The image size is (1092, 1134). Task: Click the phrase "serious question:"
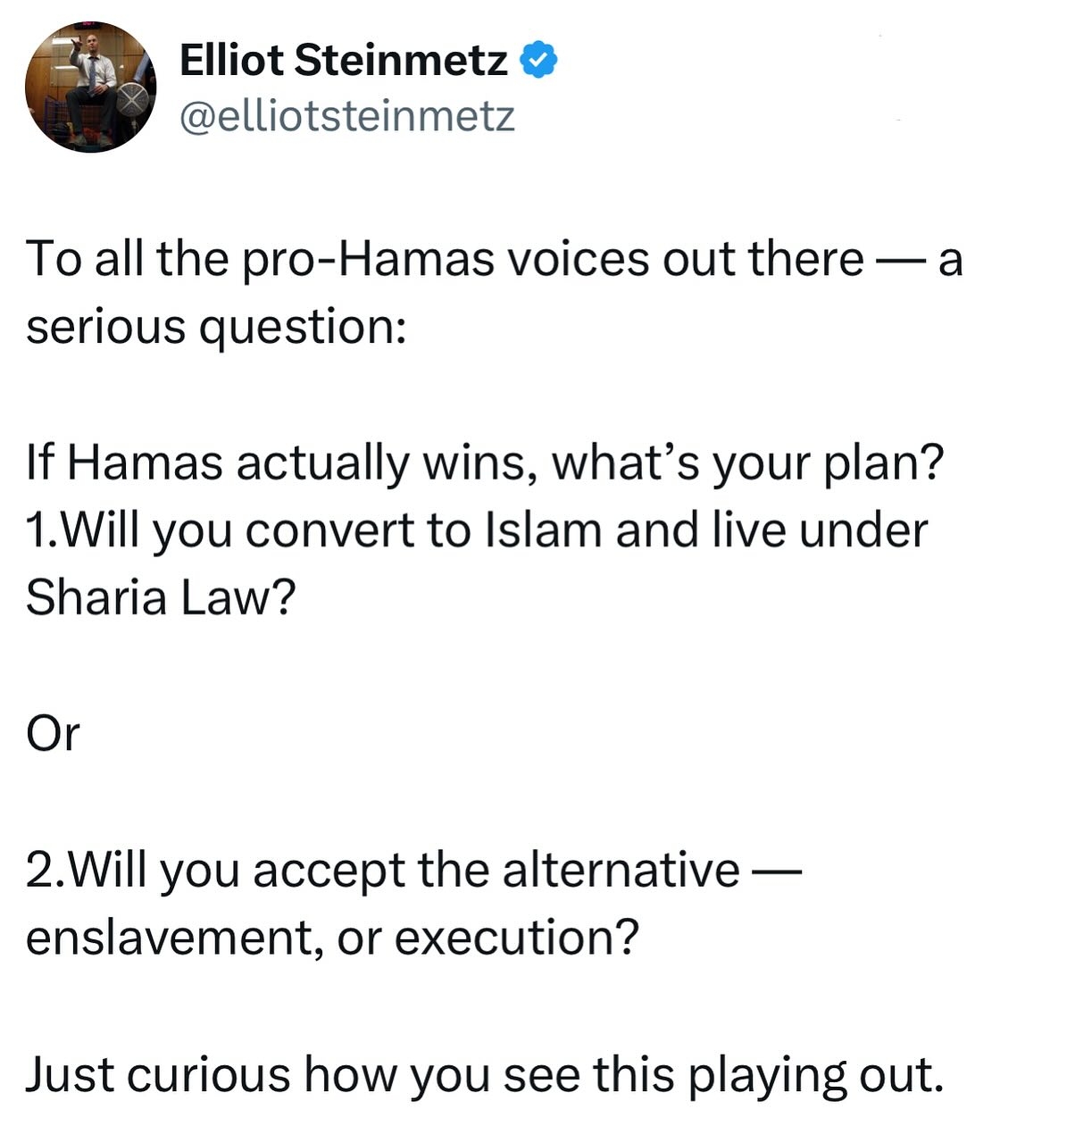tap(216, 328)
